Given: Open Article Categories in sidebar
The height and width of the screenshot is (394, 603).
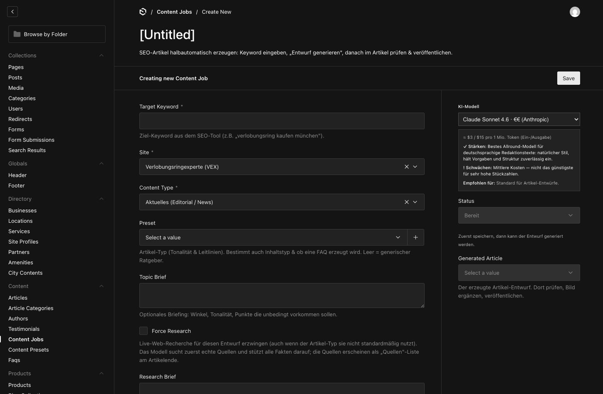Looking at the screenshot, I should tap(31, 308).
